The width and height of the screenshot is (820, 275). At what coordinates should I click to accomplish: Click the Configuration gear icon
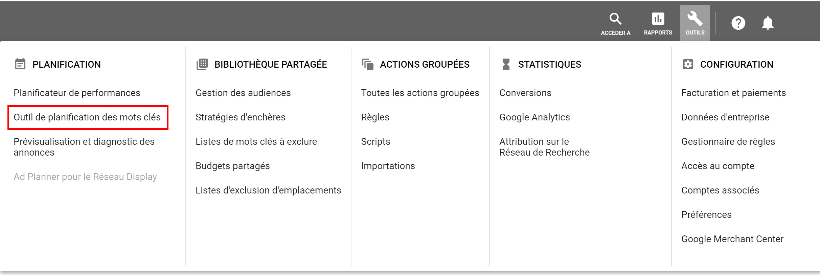click(x=688, y=64)
